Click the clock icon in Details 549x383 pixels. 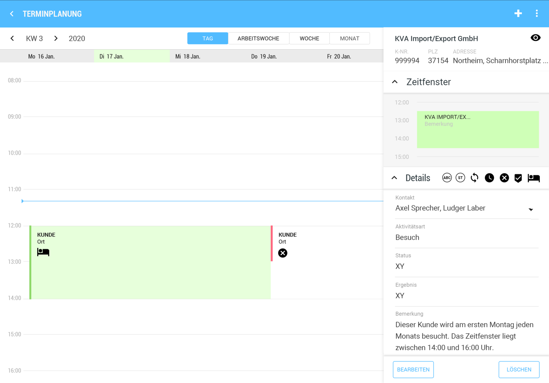[490, 178]
